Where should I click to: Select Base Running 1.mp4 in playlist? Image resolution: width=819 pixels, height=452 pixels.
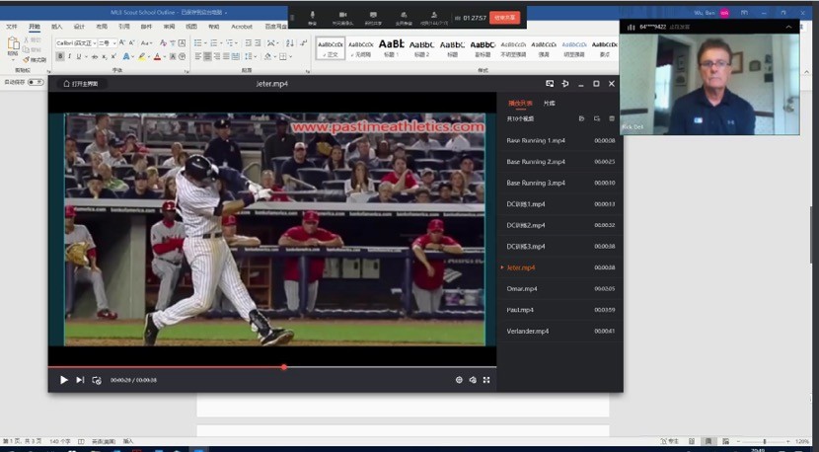coord(559,140)
